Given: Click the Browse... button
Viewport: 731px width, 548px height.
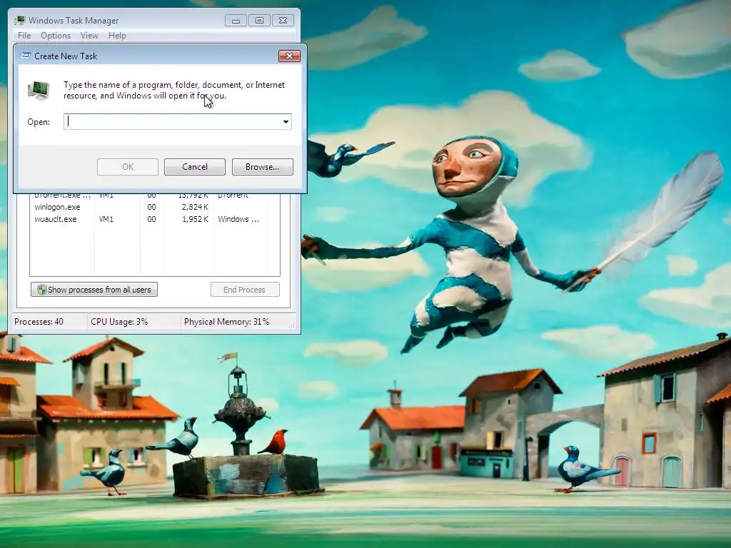Looking at the screenshot, I should [263, 167].
